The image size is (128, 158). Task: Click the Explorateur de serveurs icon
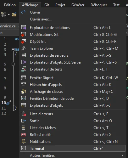click(x=24, y=55)
